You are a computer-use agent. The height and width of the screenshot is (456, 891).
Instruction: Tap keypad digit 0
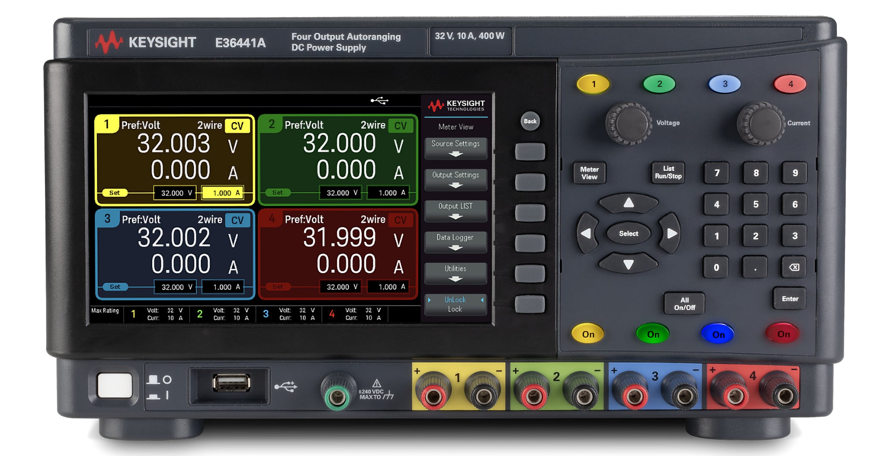click(x=716, y=267)
